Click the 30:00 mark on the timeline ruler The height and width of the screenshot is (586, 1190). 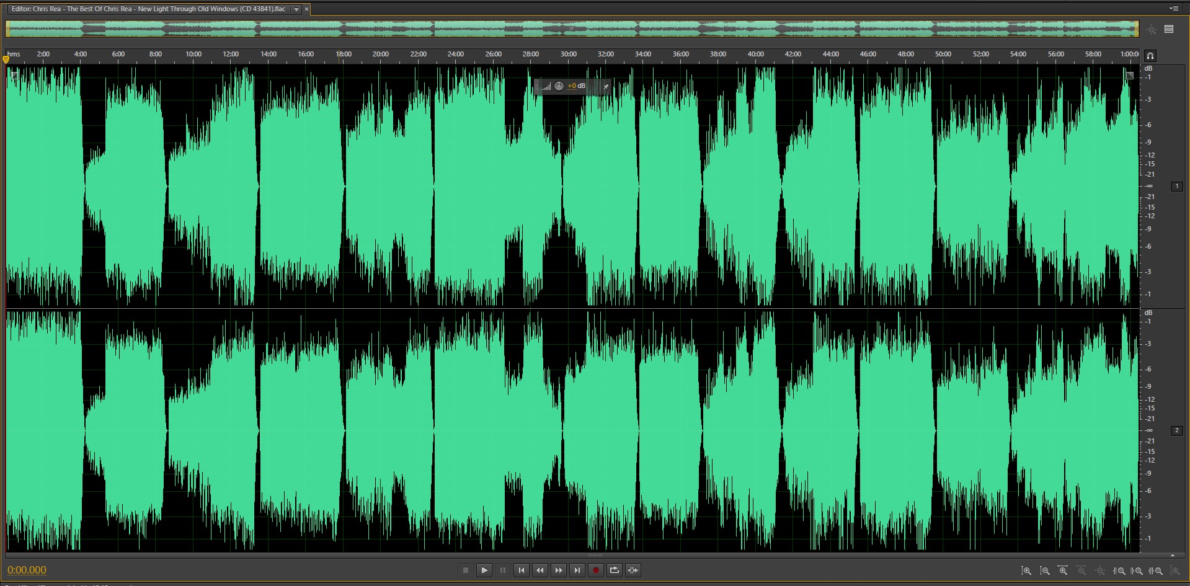pos(568,55)
